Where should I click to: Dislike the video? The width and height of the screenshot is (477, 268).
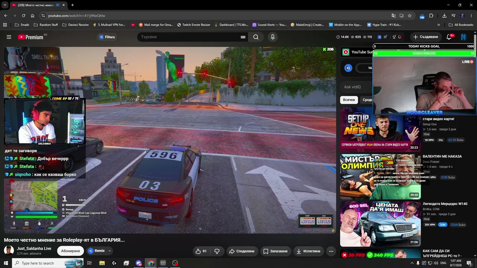[x=217, y=251]
